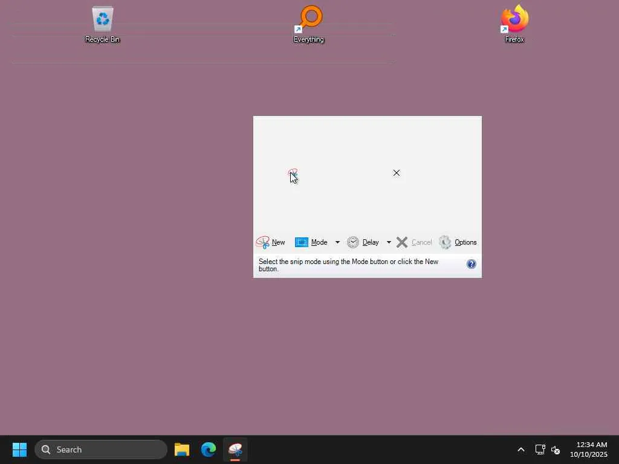Close the Snipping Tool with the X
This screenshot has height=464, width=619.
point(397,173)
